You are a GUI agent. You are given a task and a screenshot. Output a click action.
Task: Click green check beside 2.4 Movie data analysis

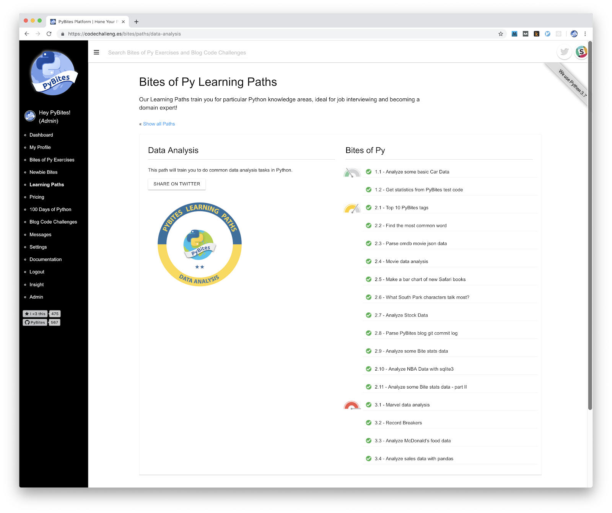click(369, 261)
